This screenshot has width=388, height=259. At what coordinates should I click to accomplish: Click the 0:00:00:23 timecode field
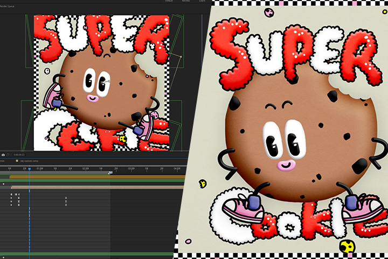(19, 155)
